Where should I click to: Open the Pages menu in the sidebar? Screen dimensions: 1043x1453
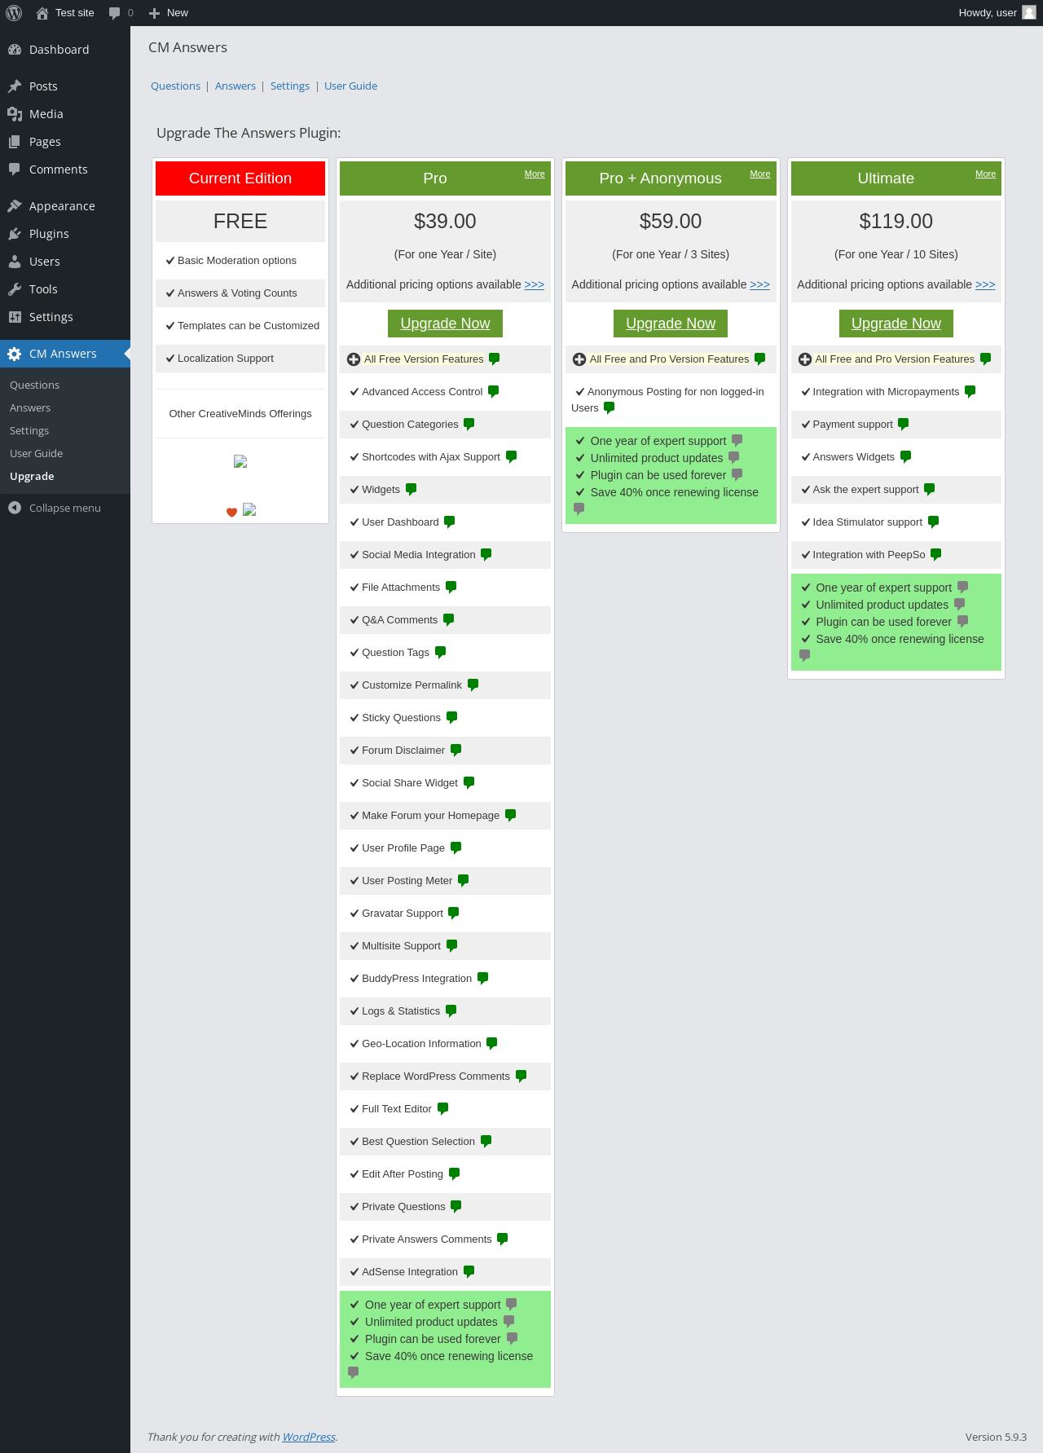[x=65, y=142]
